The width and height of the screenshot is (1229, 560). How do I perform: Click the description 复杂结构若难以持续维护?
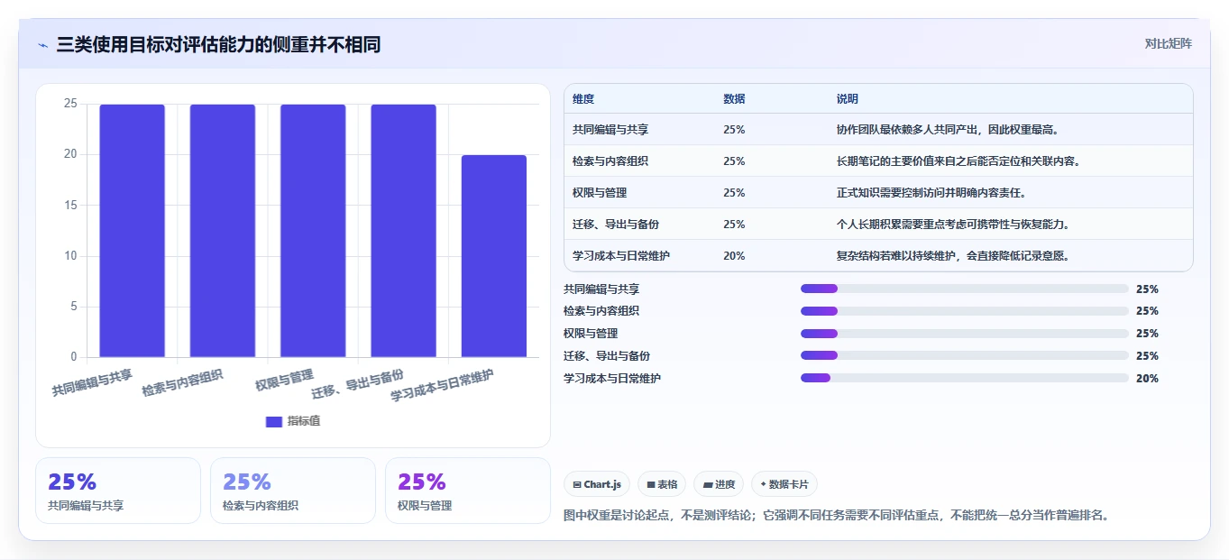pos(955,256)
